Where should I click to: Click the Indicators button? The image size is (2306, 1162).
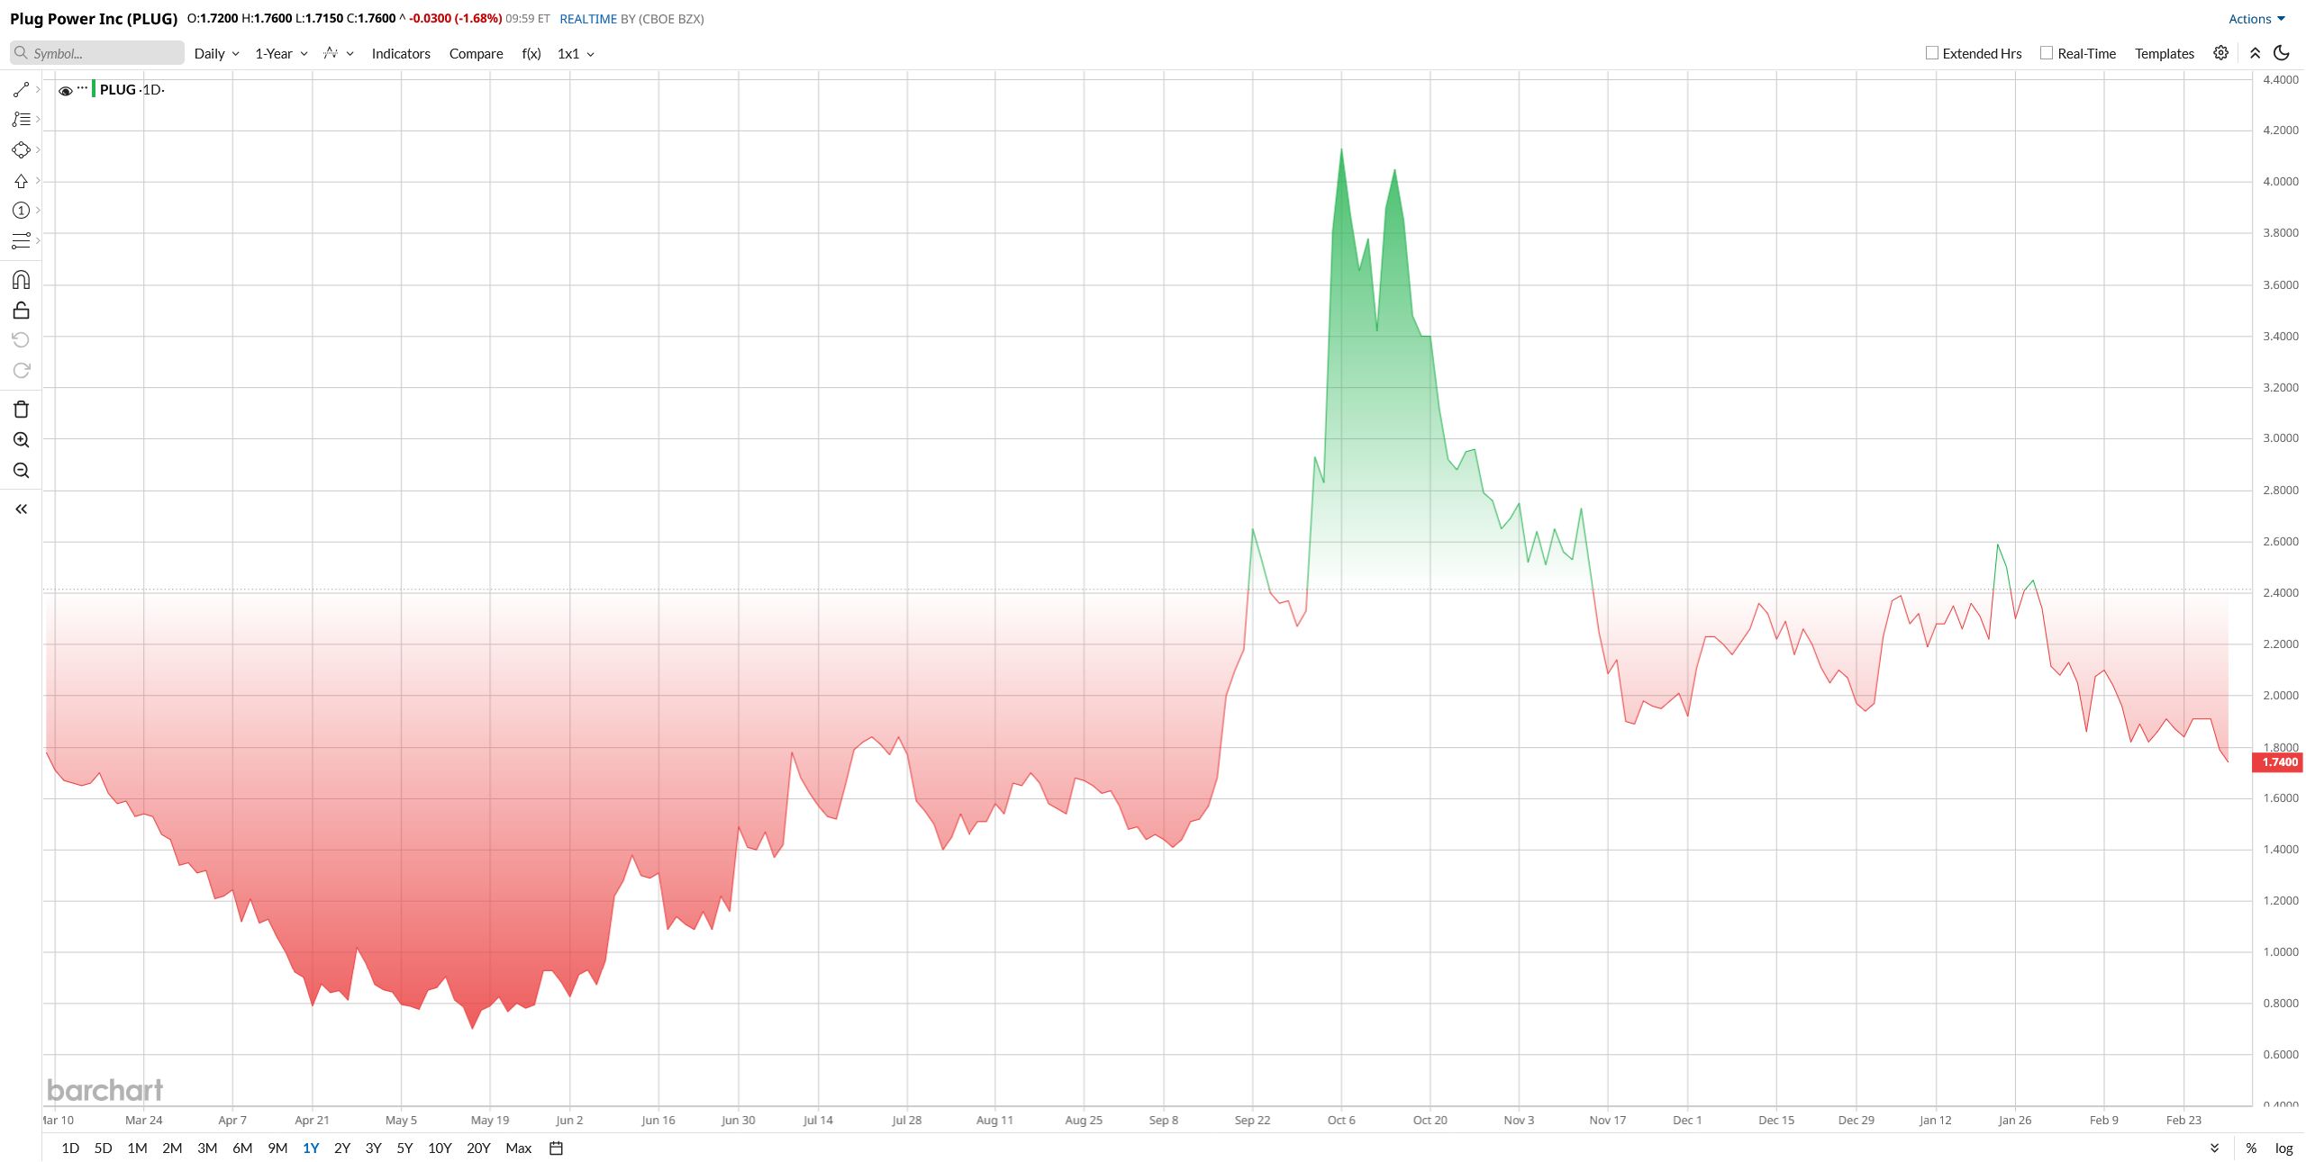(x=401, y=54)
